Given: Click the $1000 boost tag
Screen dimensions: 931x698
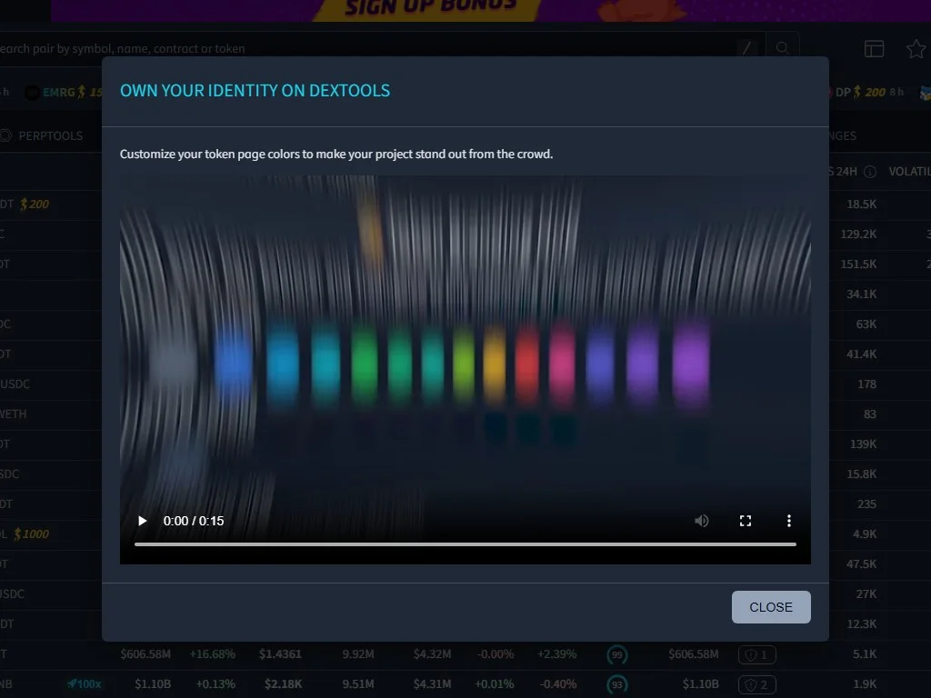Looking at the screenshot, I should tap(32, 533).
